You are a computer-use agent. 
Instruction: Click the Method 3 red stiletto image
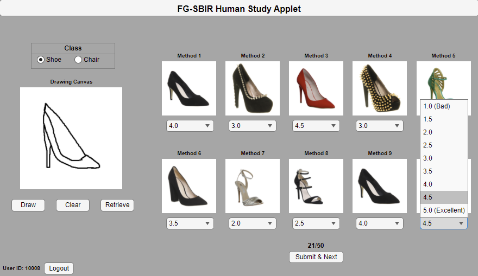tap(316, 88)
